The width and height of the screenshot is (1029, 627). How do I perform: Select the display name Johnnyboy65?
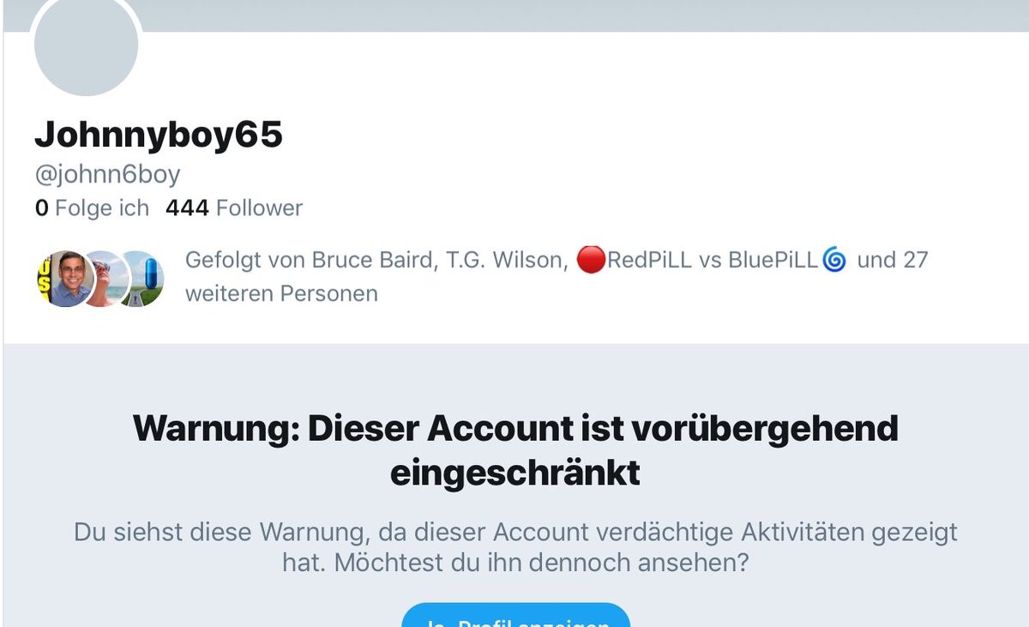pyautogui.click(x=159, y=135)
